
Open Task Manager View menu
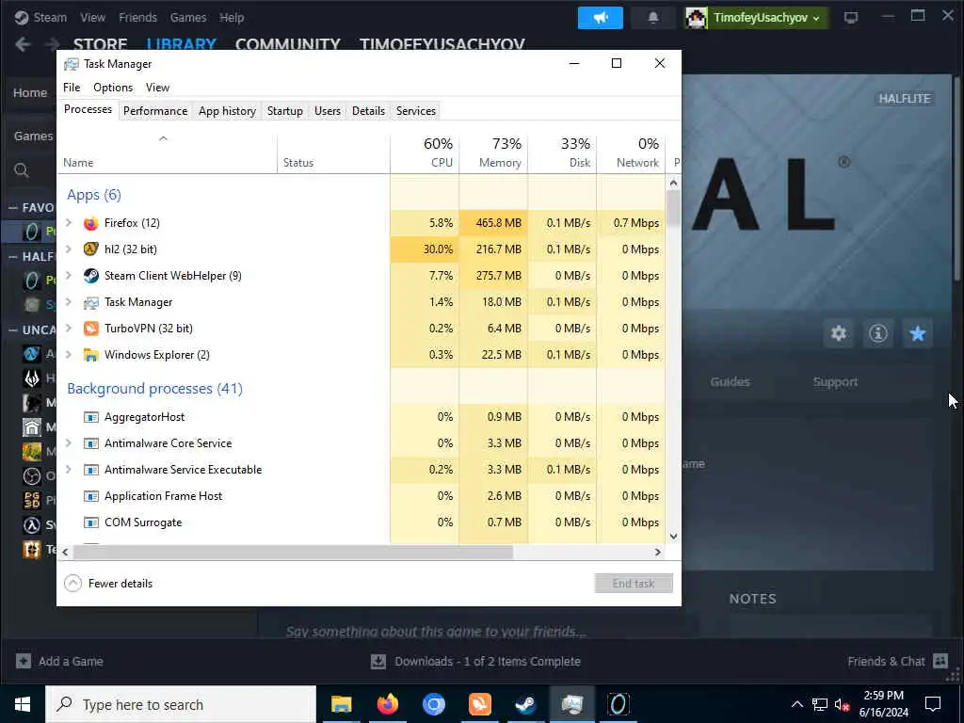click(x=157, y=88)
